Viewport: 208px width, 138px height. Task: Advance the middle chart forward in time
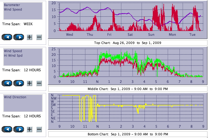click(19, 83)
